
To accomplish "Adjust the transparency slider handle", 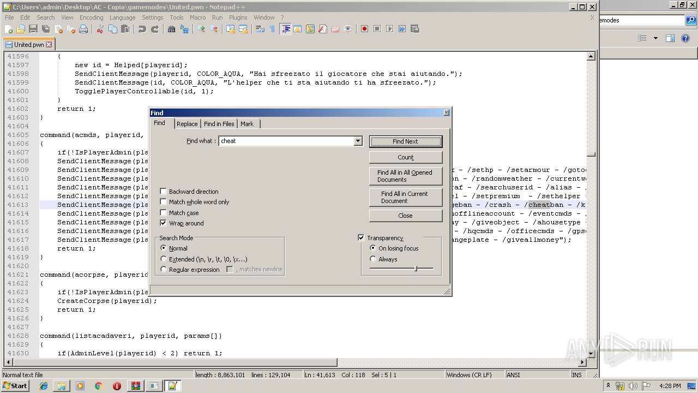I will click(416, 268).
